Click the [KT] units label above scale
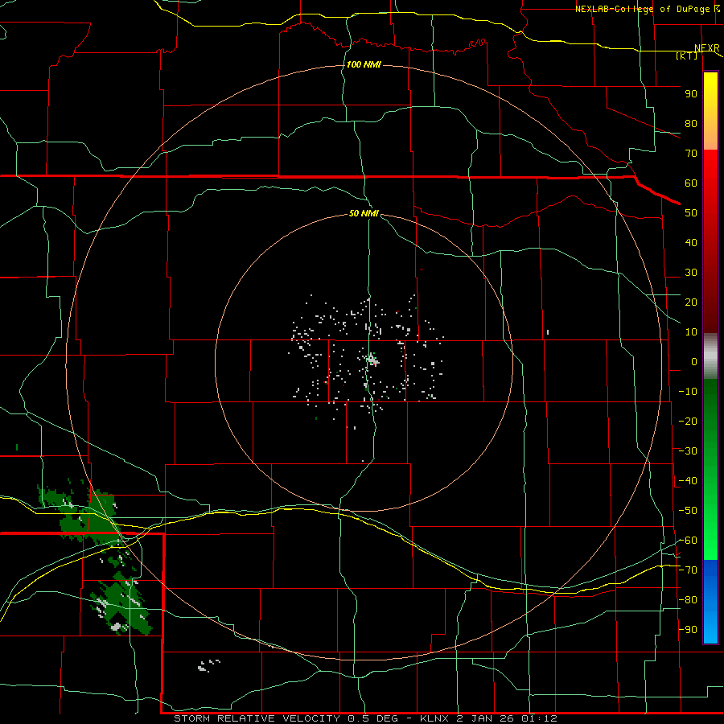 tap(687, 56)
